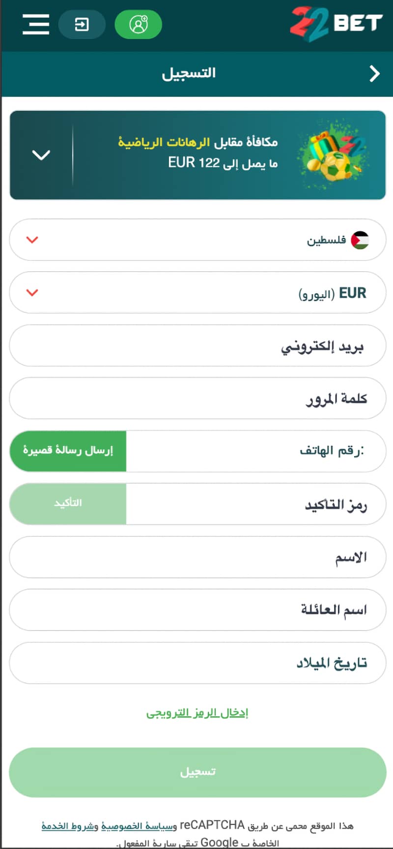Expand the sports bonus banner chevron
393x849 pixels.
pos(41,155)
